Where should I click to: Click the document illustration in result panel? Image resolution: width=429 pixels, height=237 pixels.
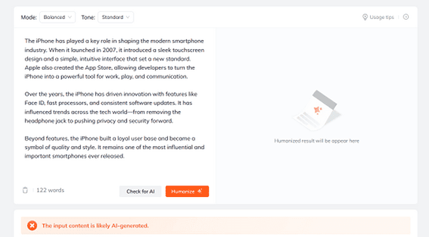pyautogui.click(x=317, y=110)
